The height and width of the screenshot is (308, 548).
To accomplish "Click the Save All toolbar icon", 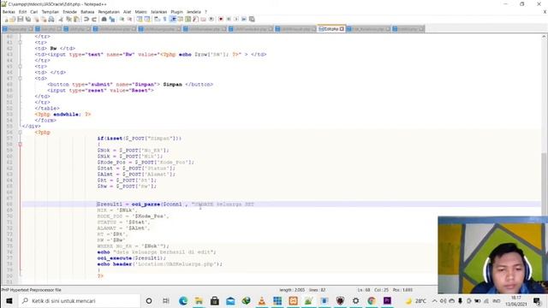I will [x=28, y=19].
